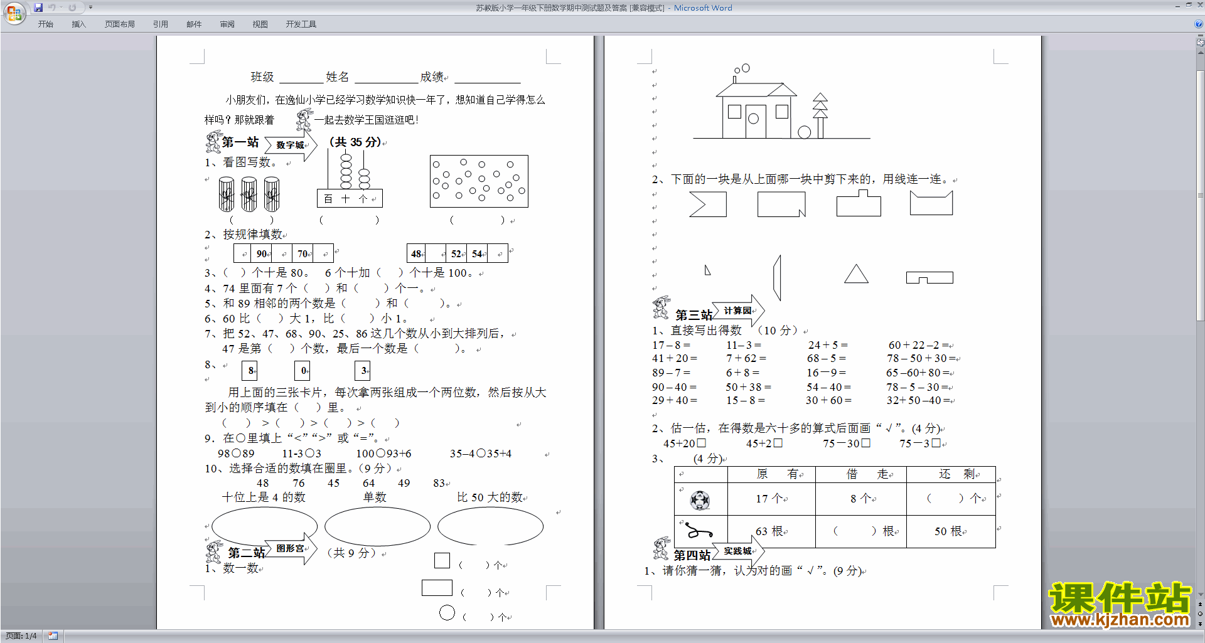Viewport: 1205px width, 643px height.
Task: Switch to the 插入 ribbon tab
Action: [78, 24]
